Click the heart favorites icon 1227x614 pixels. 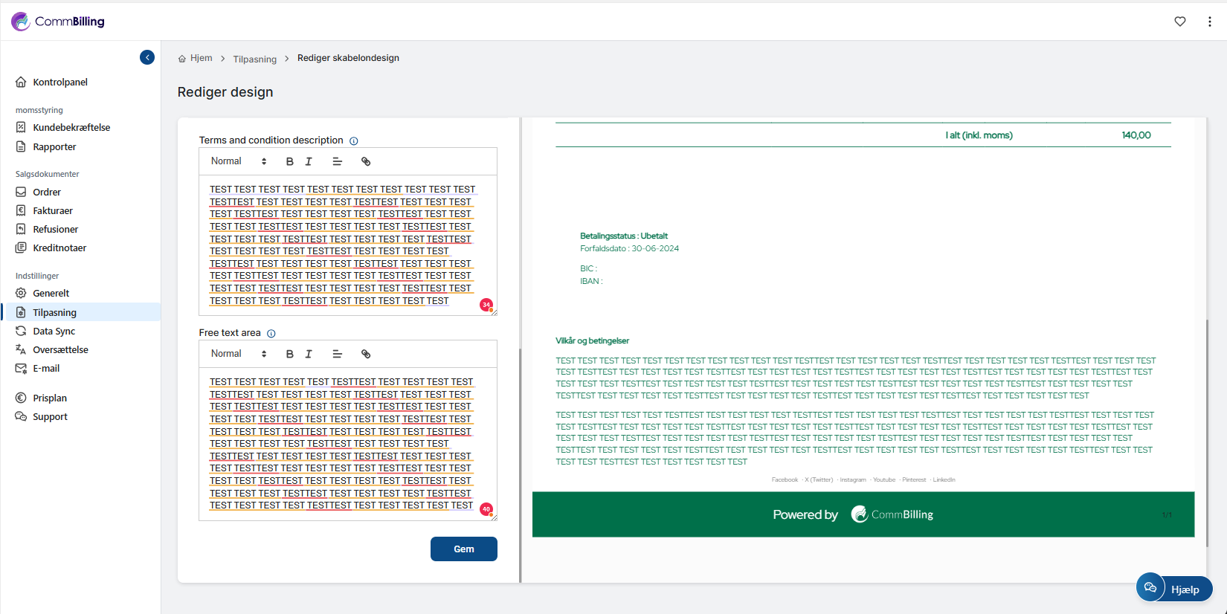1180,22
